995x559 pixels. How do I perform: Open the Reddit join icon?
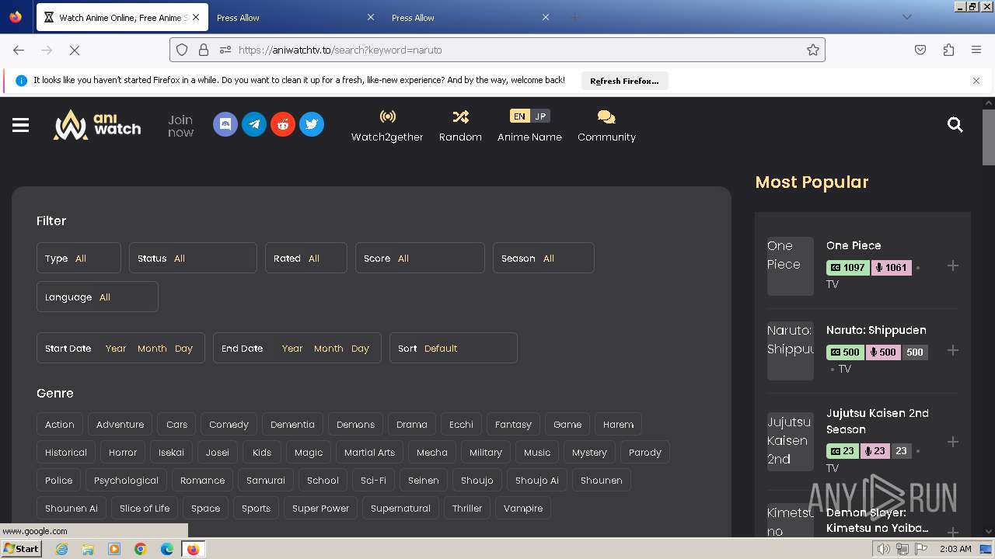283,124
